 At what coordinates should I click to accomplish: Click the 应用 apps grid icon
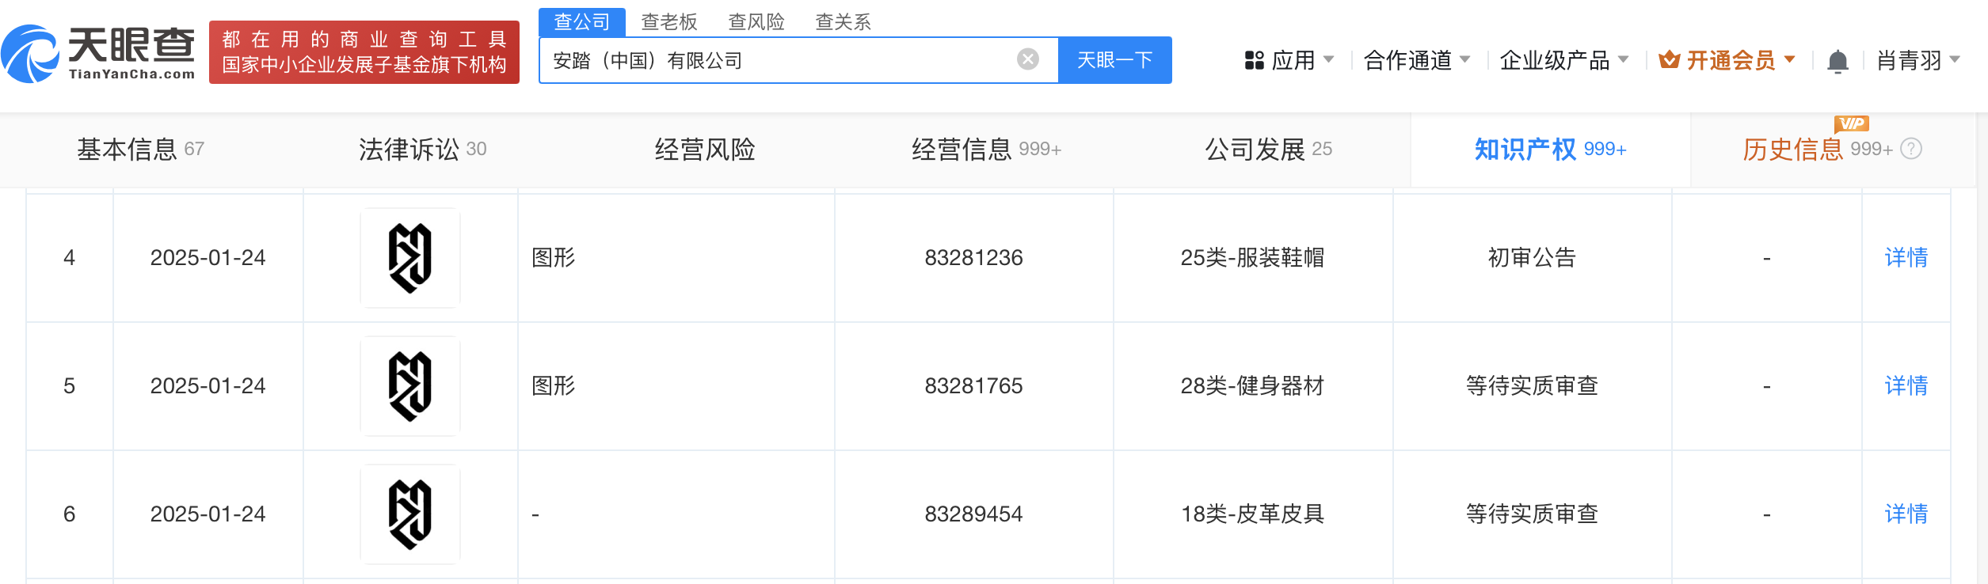click(x=1254, y=60)
